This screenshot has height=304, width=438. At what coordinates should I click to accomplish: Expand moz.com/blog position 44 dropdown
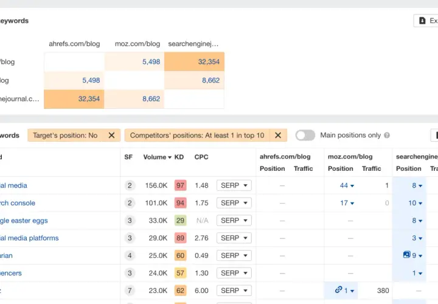(347, 185)
